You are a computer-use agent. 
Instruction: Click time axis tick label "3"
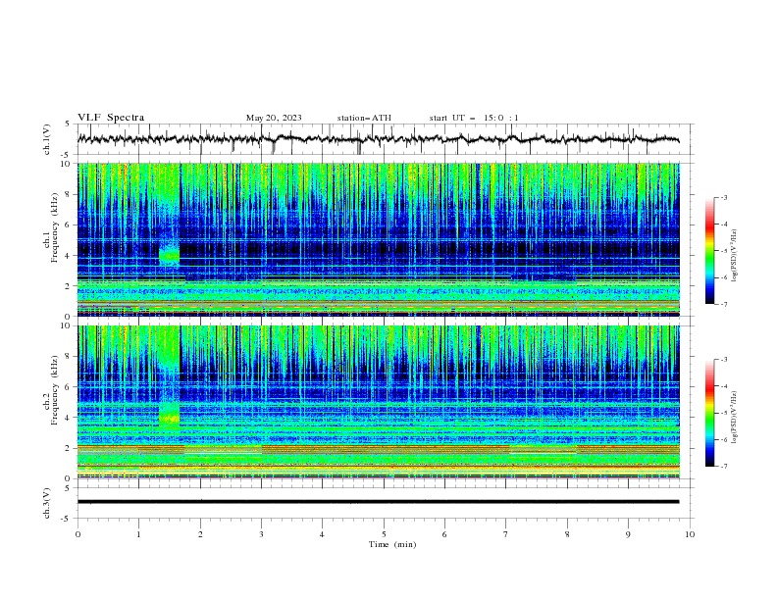(261, 534)
